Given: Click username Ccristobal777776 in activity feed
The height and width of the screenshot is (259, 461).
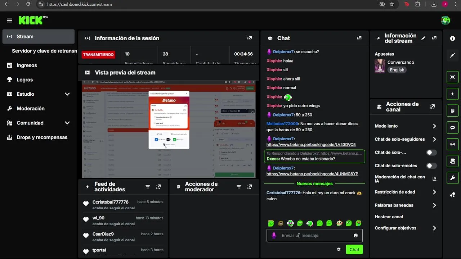Looking at the screenshot, I should (110, 202).
